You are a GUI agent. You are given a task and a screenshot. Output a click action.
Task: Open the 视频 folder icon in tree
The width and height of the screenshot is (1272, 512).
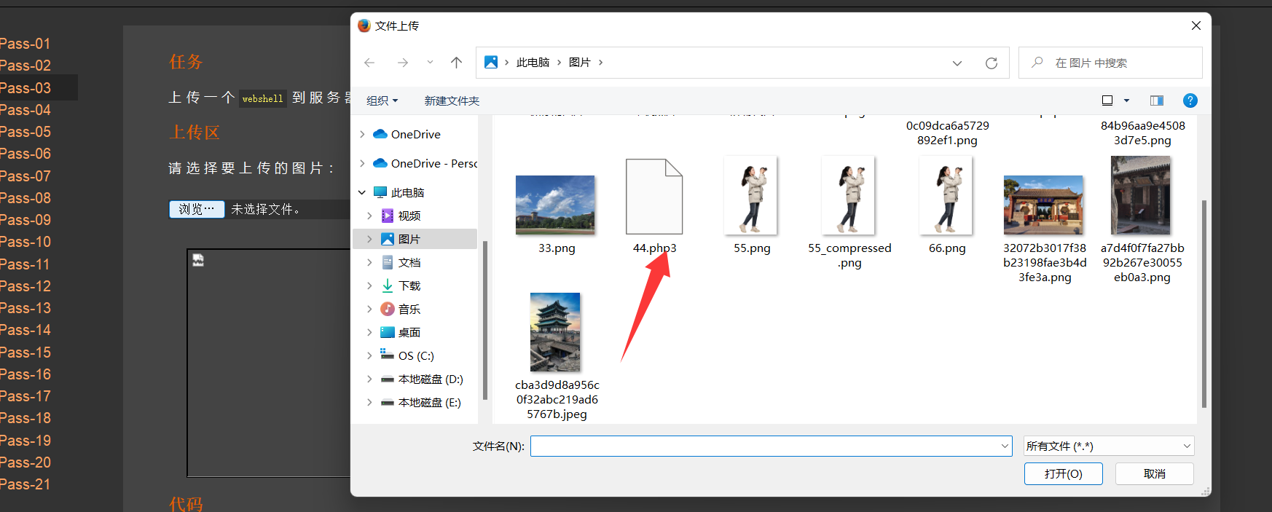[x=388, y=216]
